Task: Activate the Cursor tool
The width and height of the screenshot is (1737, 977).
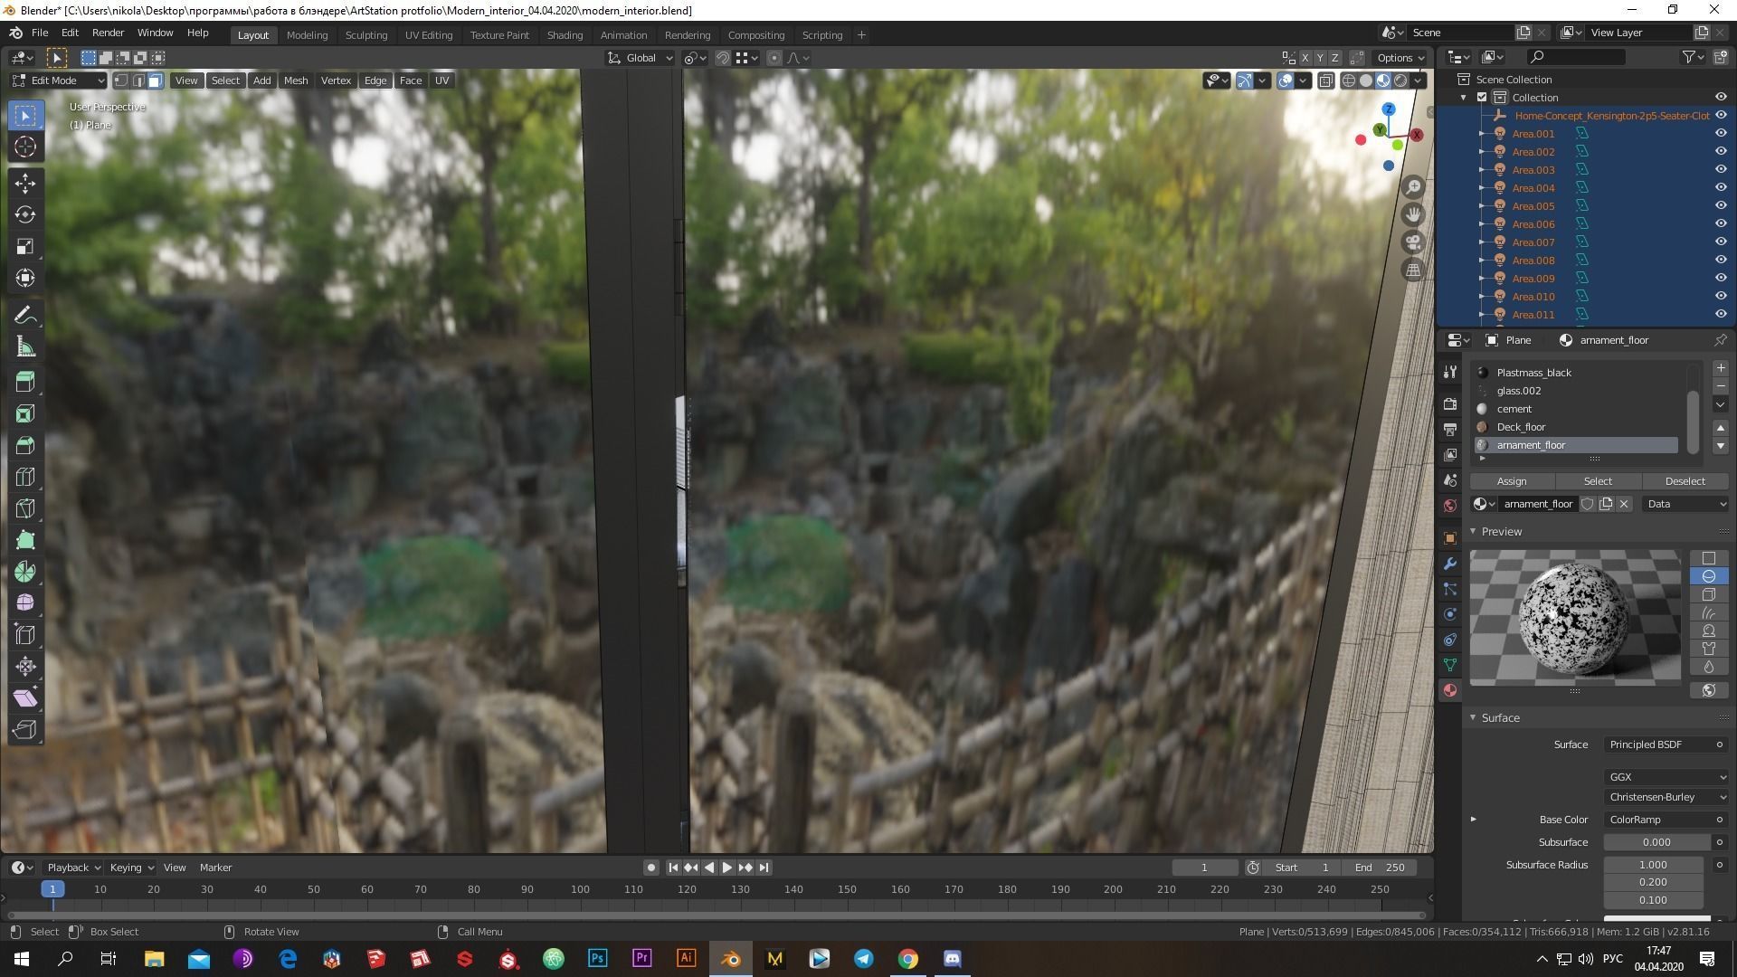Action: point(25,147)
